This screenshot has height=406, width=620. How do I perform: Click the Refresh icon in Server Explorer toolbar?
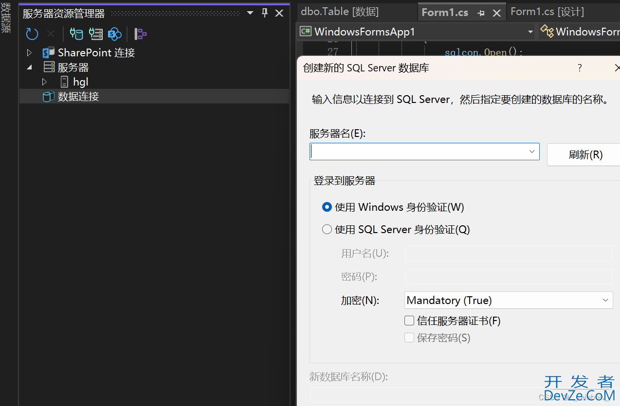(32, 34)
